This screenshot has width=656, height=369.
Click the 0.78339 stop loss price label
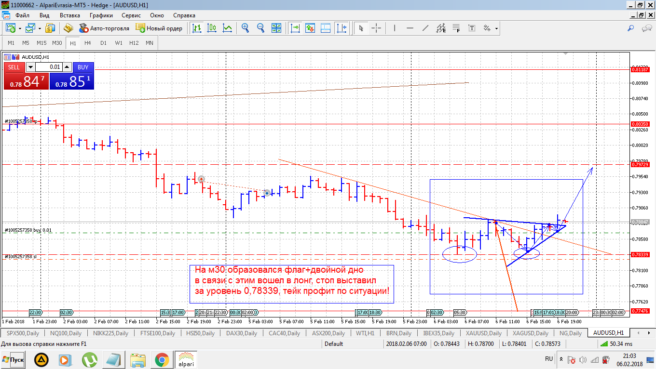click(640, 254)
